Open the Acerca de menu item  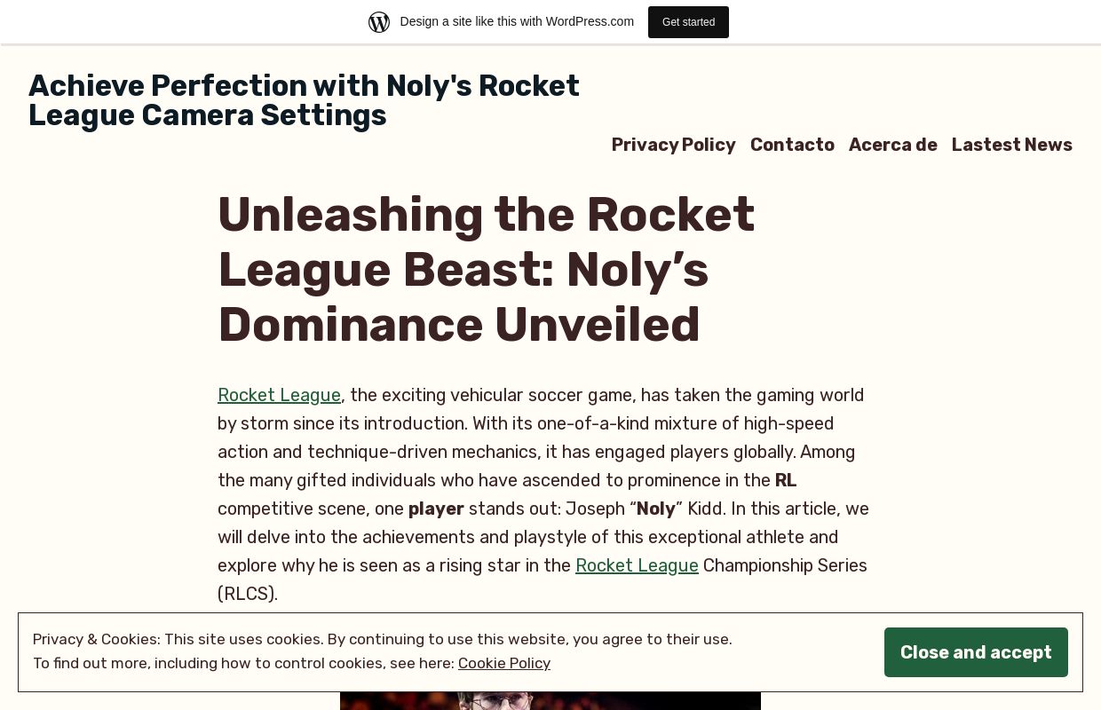tap(892, 145)
